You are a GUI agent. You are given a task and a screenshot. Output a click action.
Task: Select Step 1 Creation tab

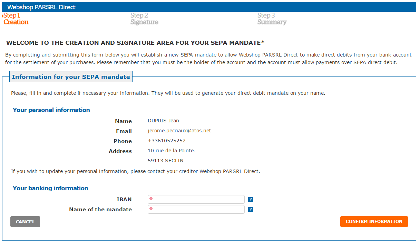(16, 19)
